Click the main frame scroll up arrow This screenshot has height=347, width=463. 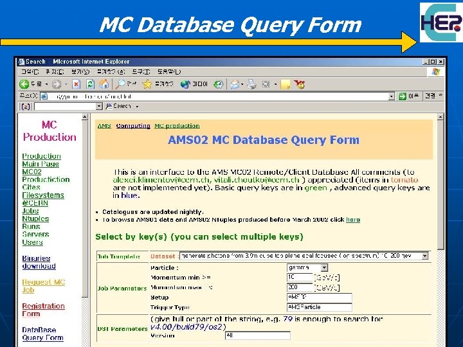point(440,117)
